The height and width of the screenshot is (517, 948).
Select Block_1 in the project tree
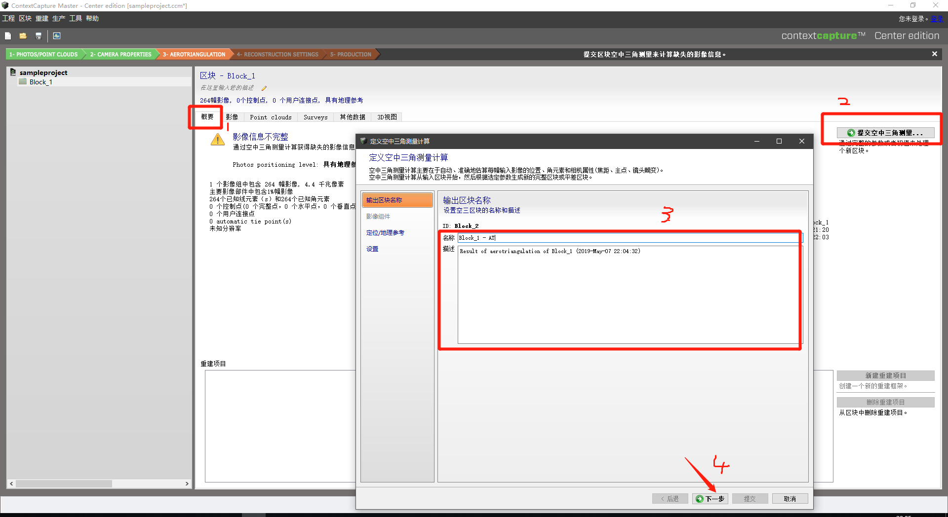click(40, 82)
